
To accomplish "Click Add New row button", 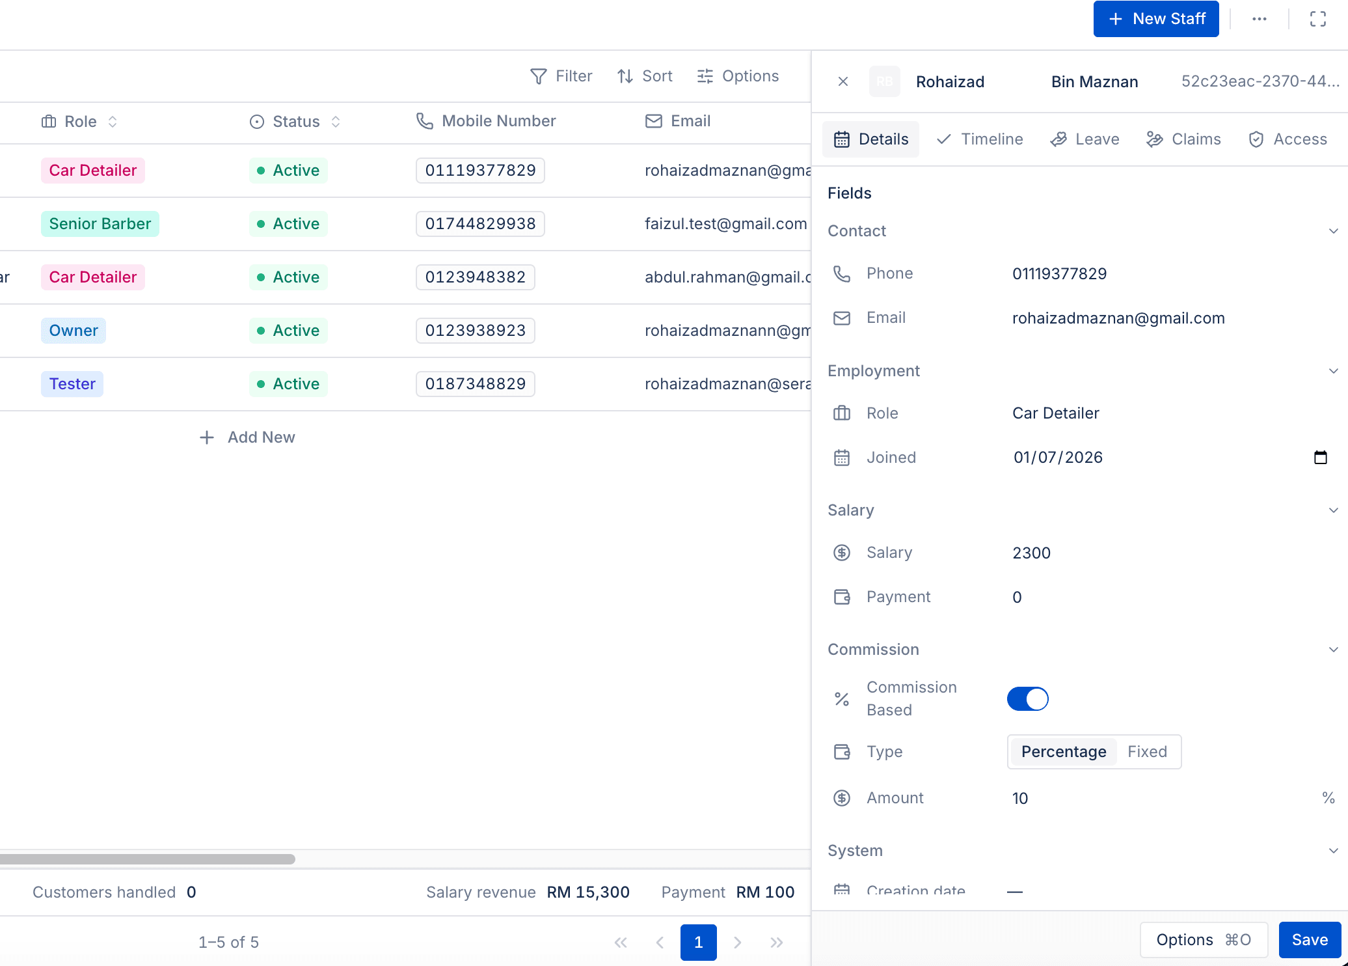I will [247, 437].
